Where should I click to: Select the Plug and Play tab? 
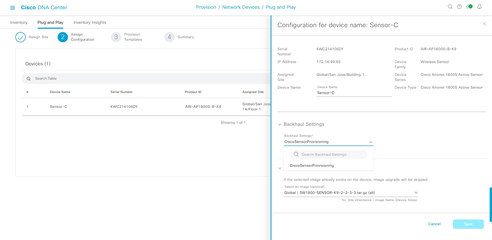click(x=50, y=23)
